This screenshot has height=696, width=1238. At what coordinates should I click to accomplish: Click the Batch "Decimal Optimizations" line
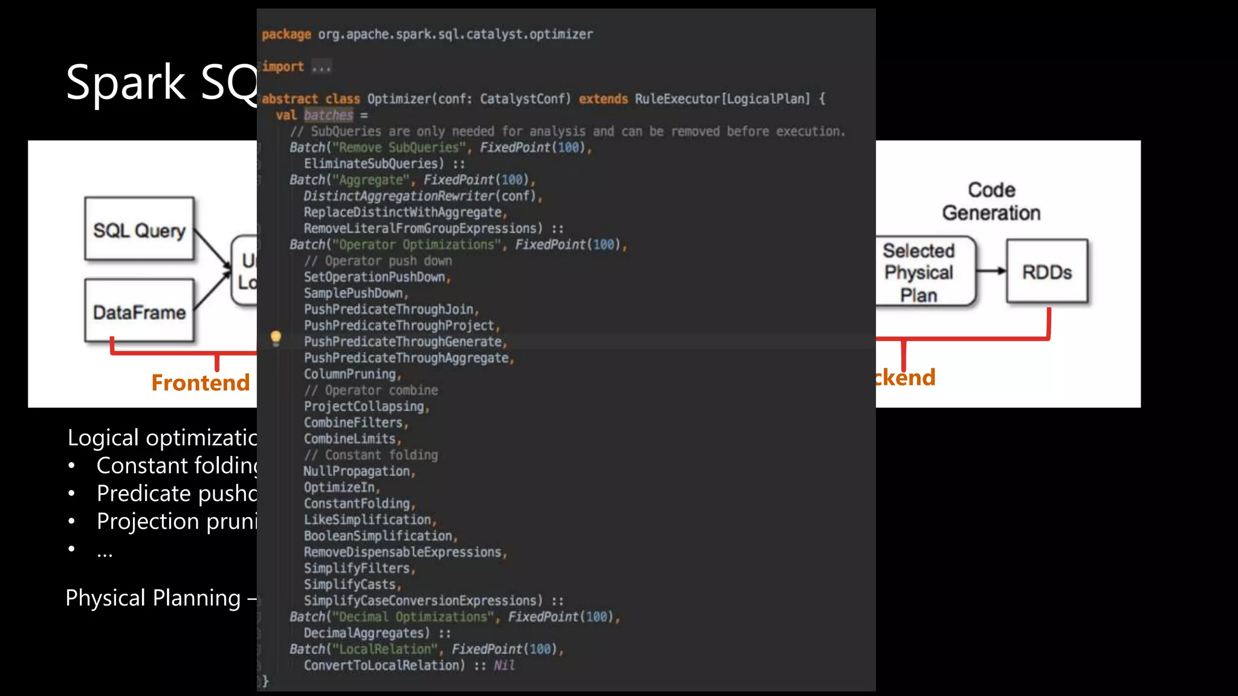point(455,617)
